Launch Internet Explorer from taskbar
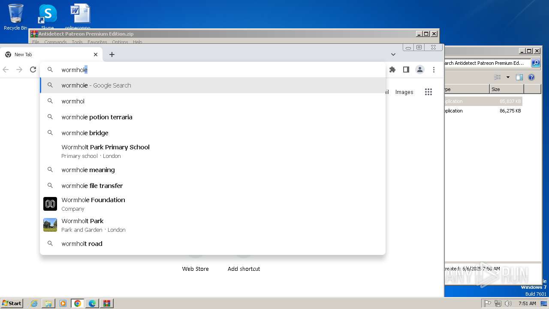Viewport: 549px width, 309px height. point(34,303)
